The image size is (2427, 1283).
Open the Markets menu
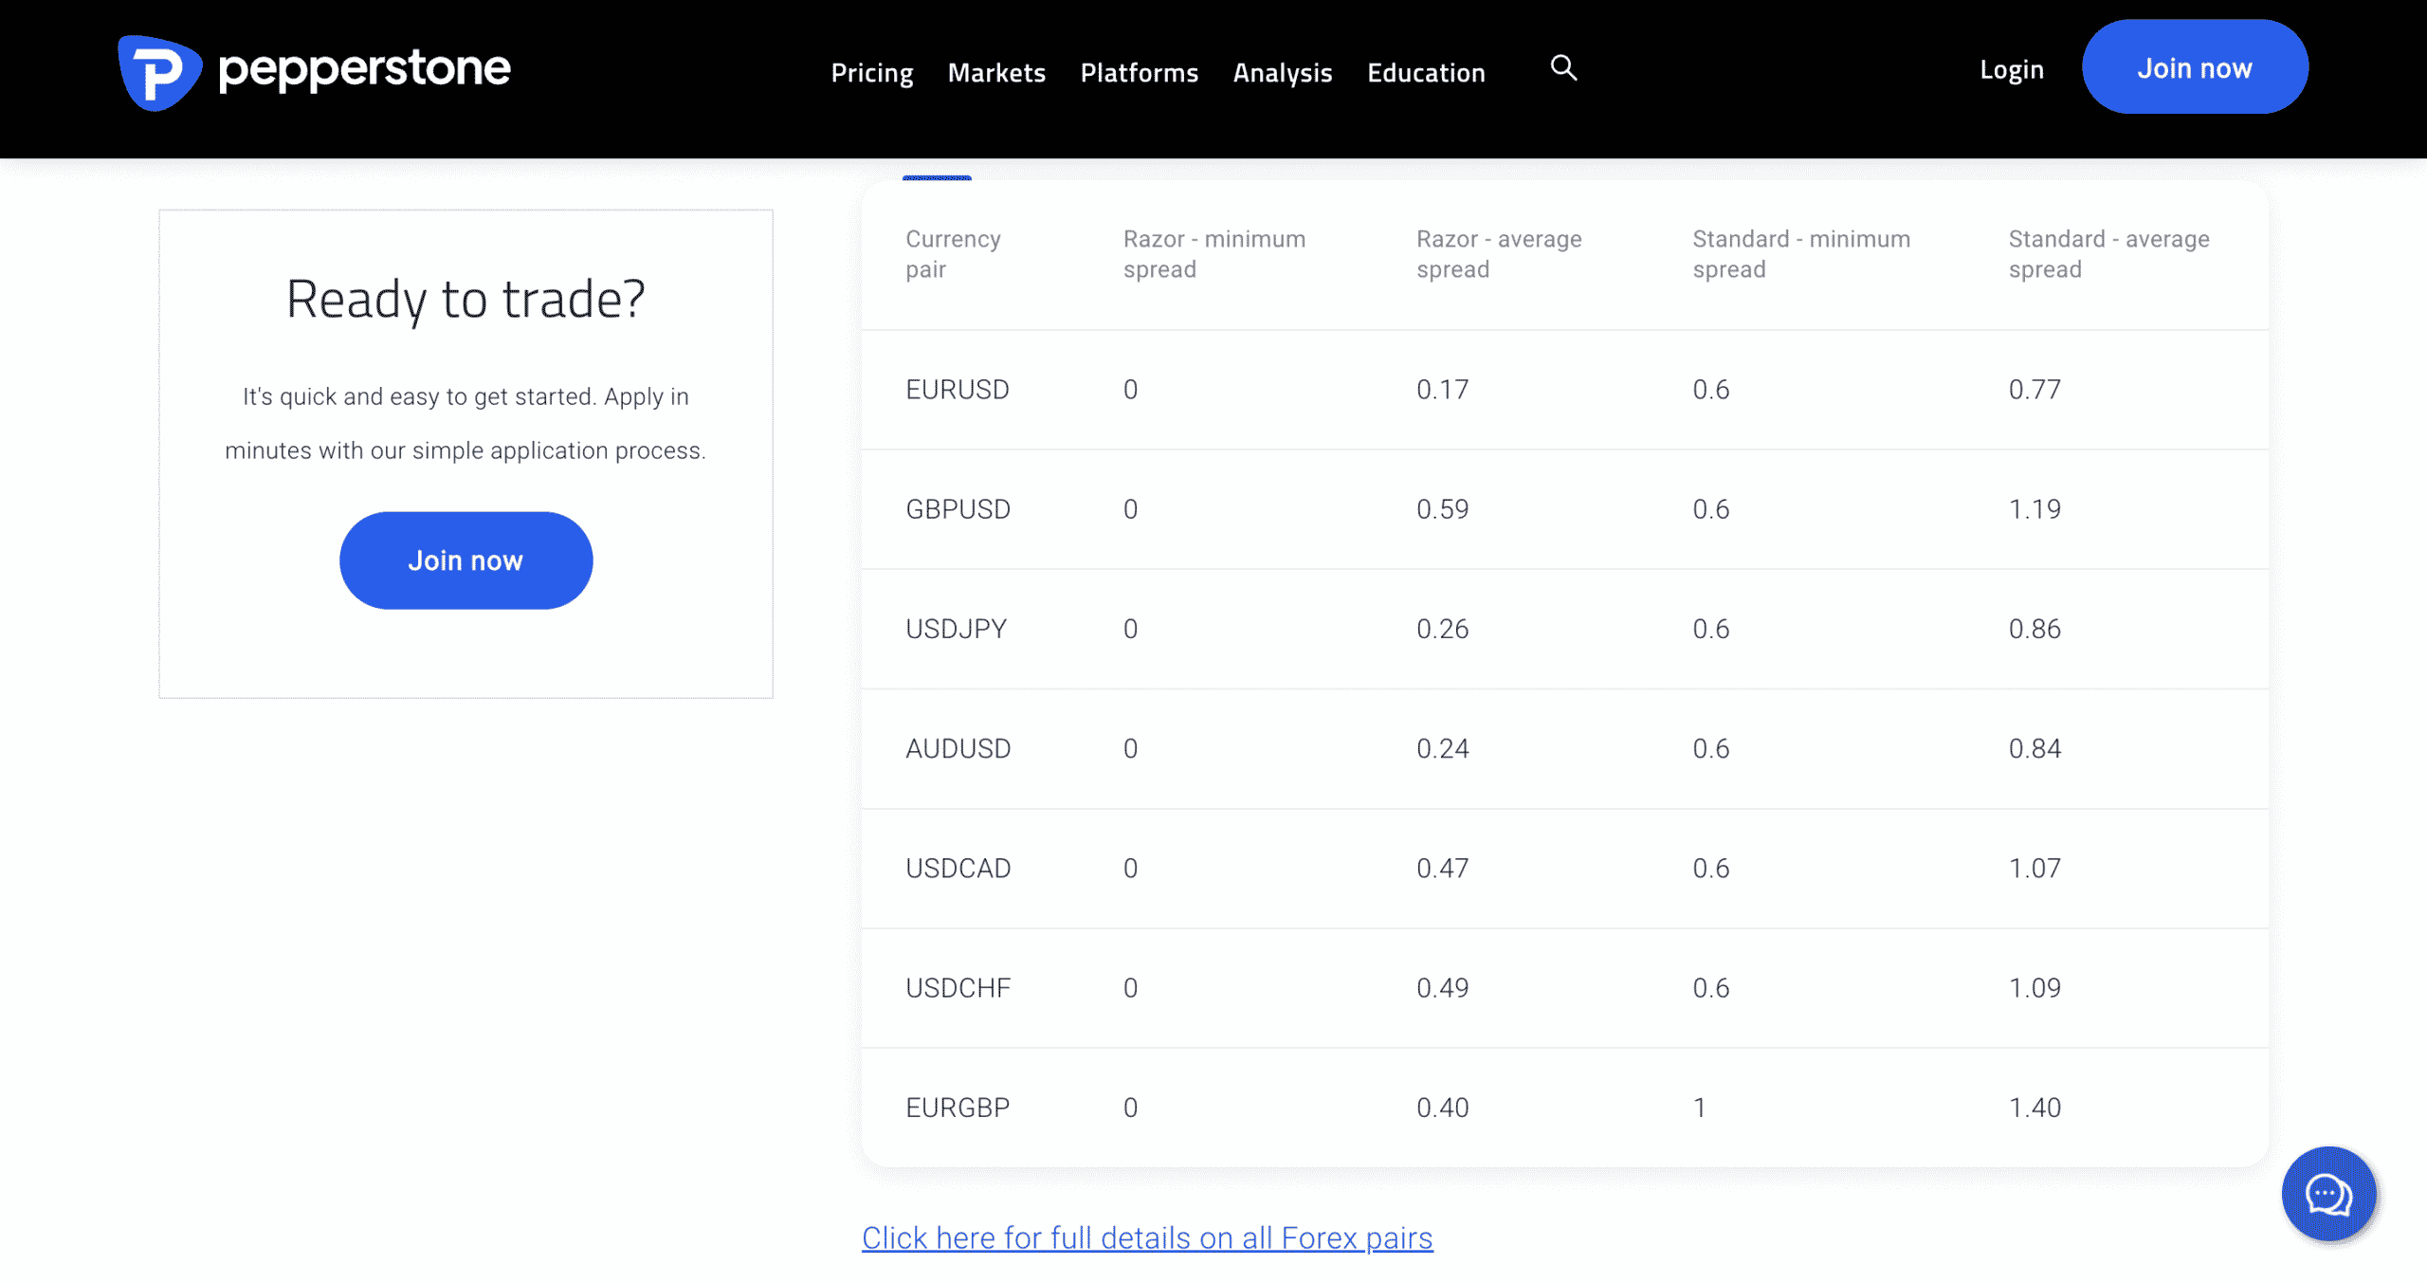point(996,72)
